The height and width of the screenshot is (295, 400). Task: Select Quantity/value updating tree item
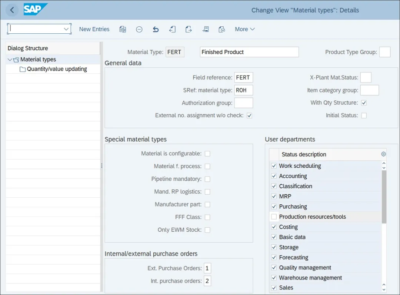[x=57, y=69]
